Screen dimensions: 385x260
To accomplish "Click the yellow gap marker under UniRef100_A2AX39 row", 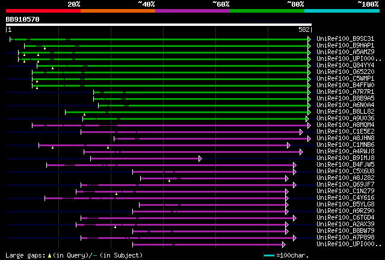I will click(115, 227).
